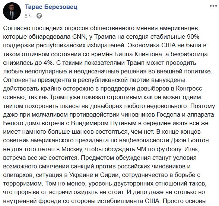This screenshot has width=219, height=206.
Task: Click the word терроризмом
Action: pos(22,184)
